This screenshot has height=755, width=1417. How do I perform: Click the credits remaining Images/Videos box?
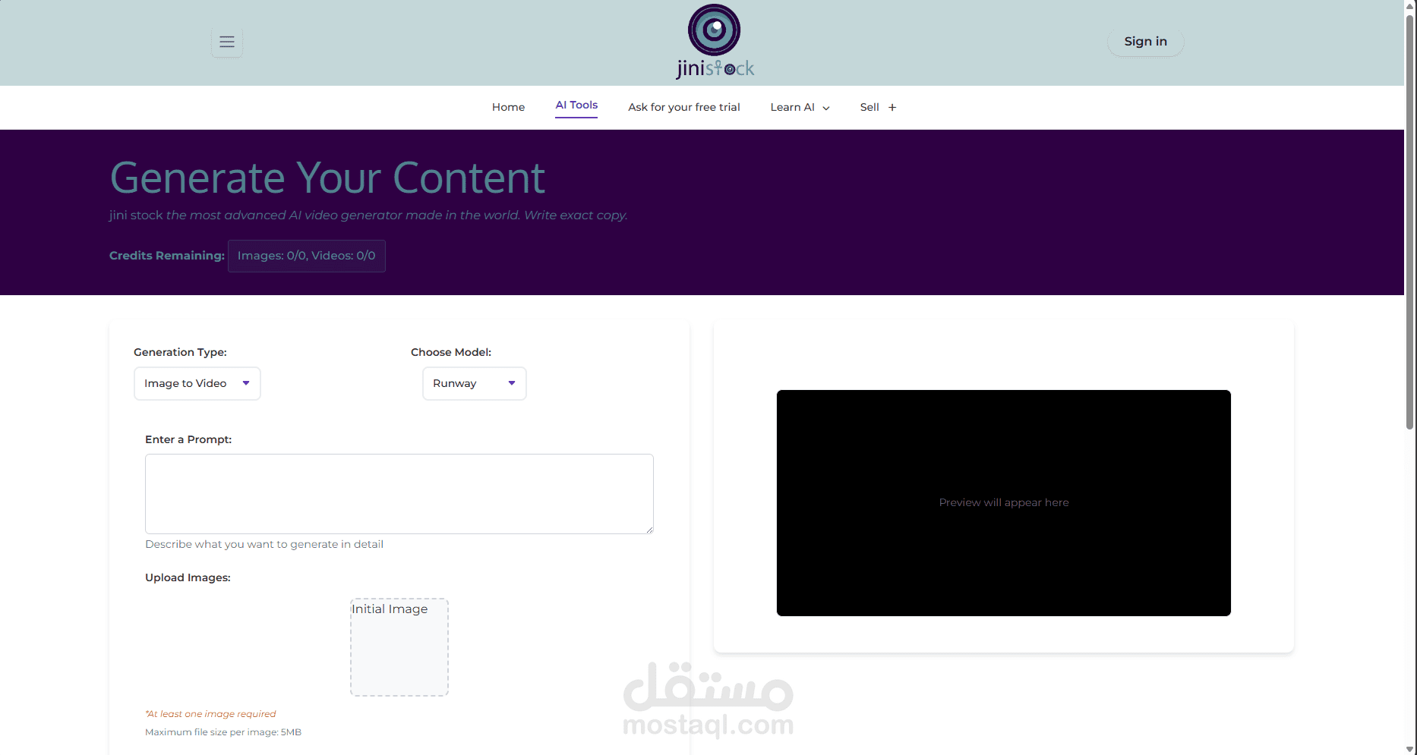click(307, 256)
